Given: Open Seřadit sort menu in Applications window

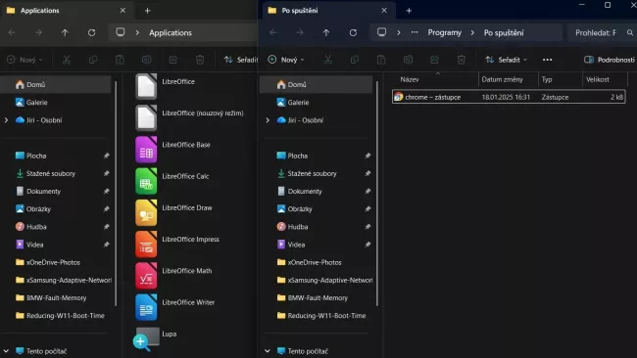Looking at the screenshot, I should tap(240, 60).
